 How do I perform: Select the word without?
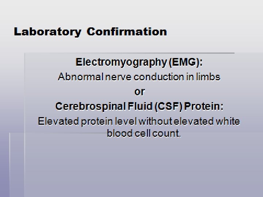coord(156,121)
